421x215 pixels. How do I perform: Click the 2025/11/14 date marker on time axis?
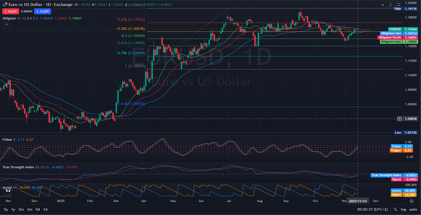[x=358, y=201]
